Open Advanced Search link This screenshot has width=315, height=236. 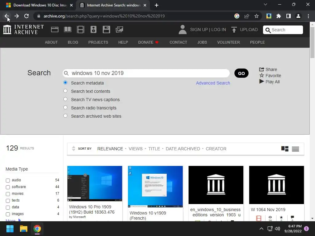tap(213, 83)
